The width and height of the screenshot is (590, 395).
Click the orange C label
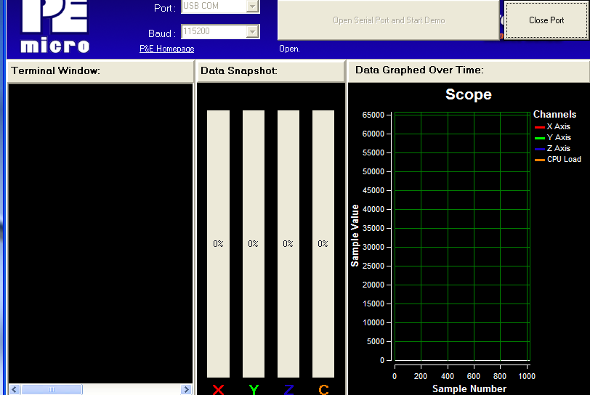(x=323, y=390)
